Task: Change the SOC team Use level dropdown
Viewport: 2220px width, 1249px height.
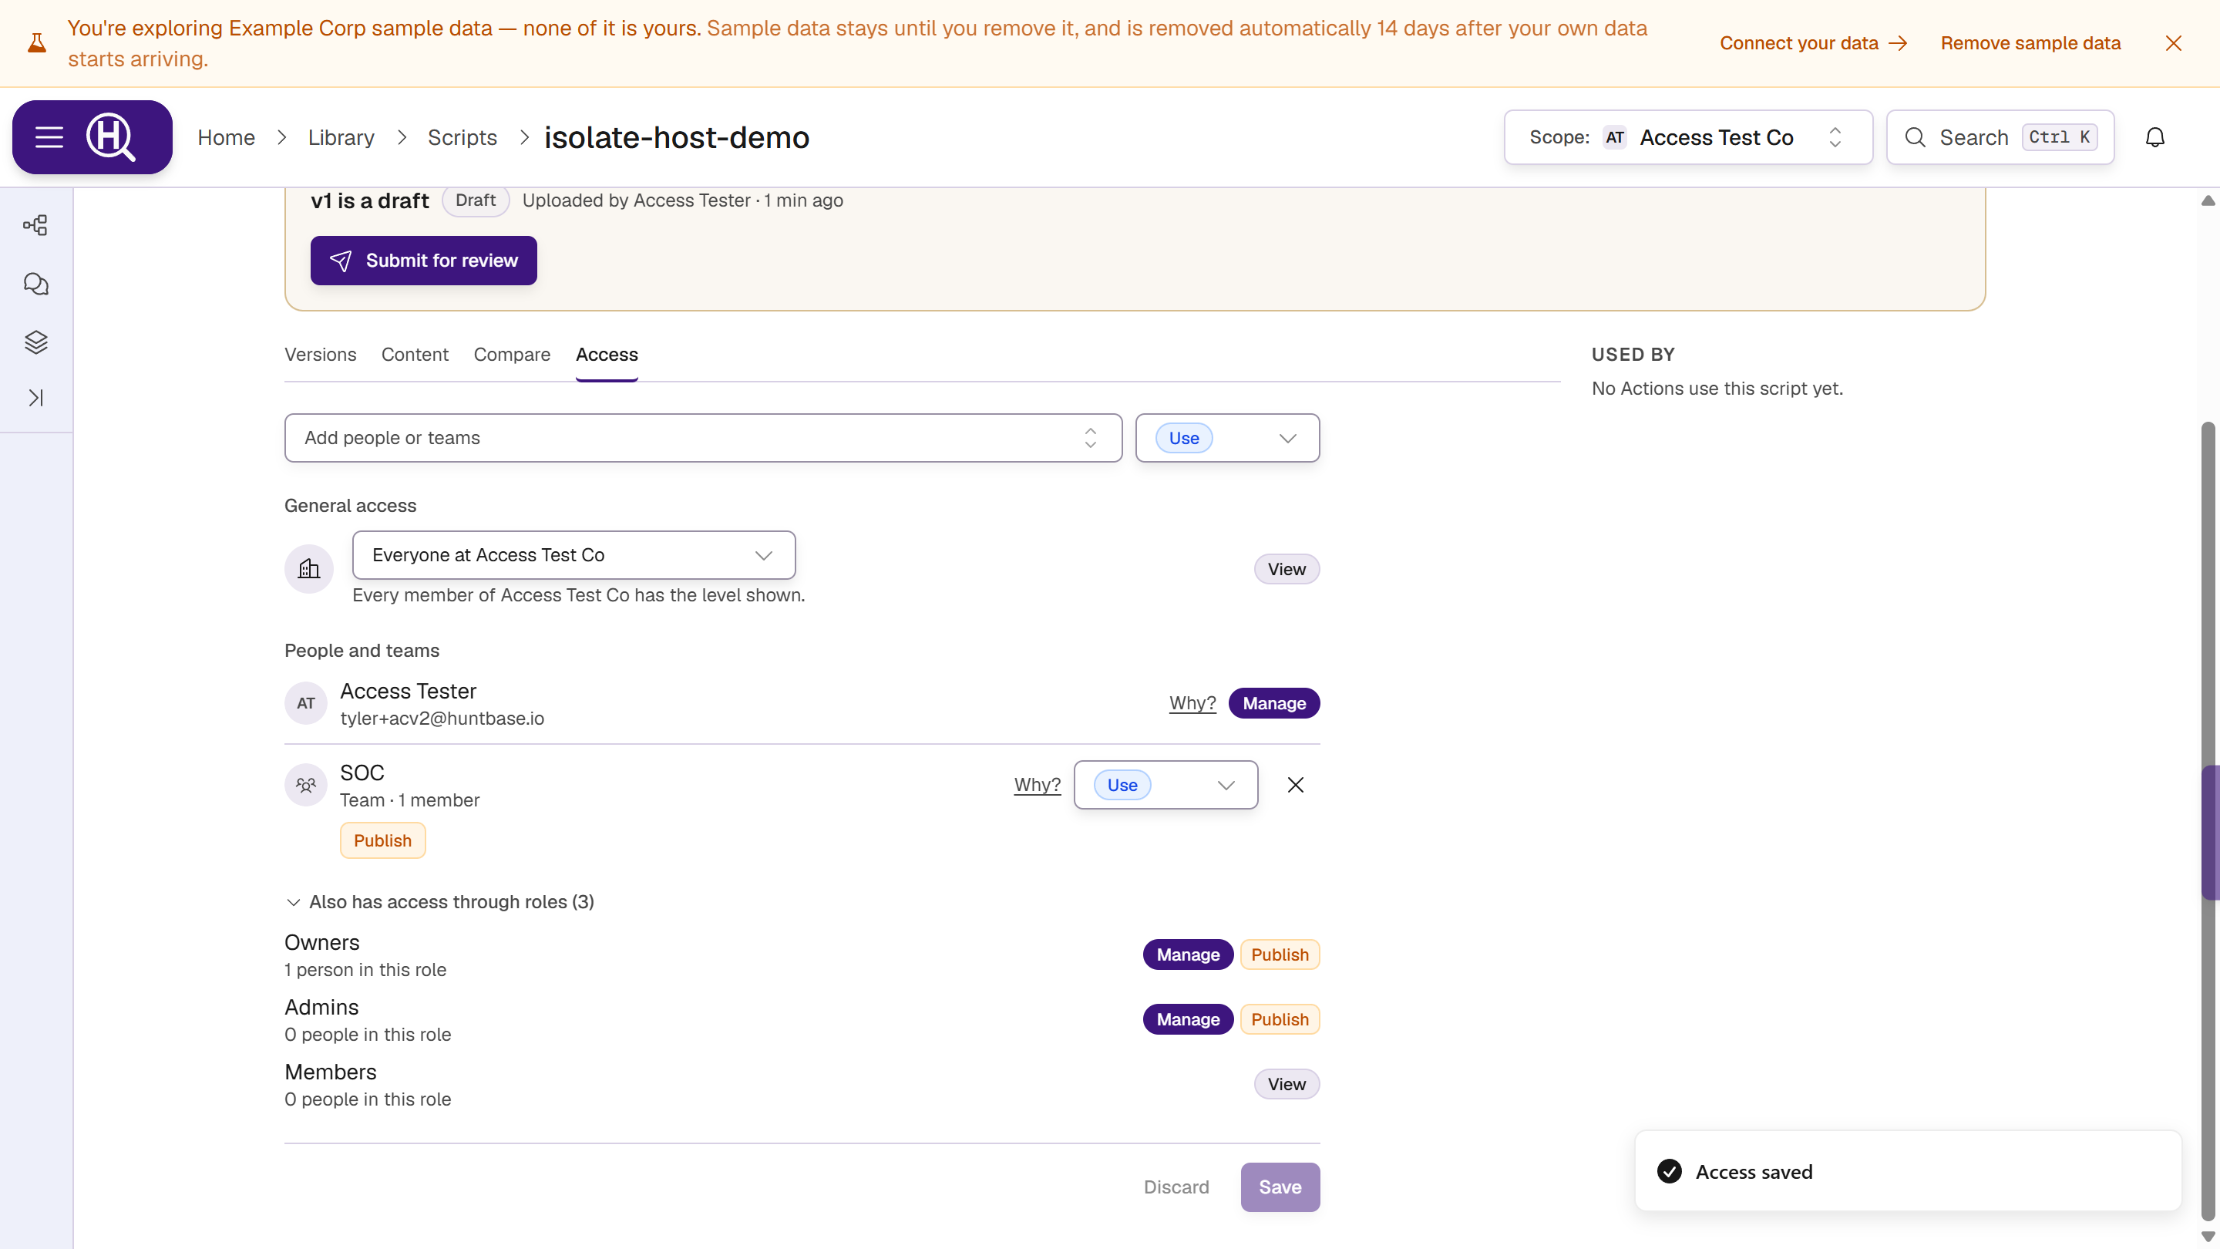Action: pyautogui.click(x=1166, y=784)
